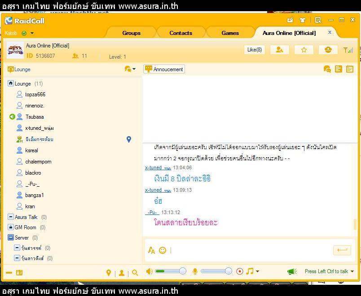
Task: Expand the Asura Talk channel
Action: 11,217
